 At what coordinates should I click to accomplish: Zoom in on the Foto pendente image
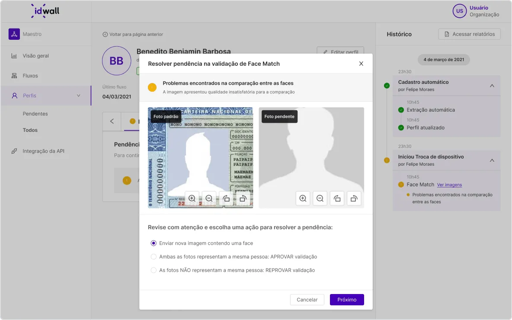pos(303,198)
